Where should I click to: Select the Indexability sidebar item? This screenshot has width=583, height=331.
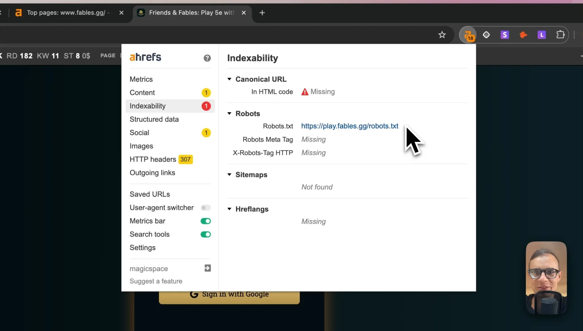pyautogui.click(x=170, y=106)
